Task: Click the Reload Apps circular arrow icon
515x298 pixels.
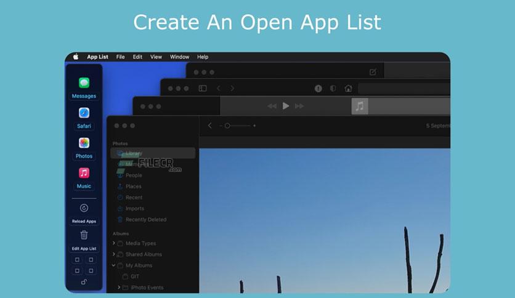Action: (84, 208)
